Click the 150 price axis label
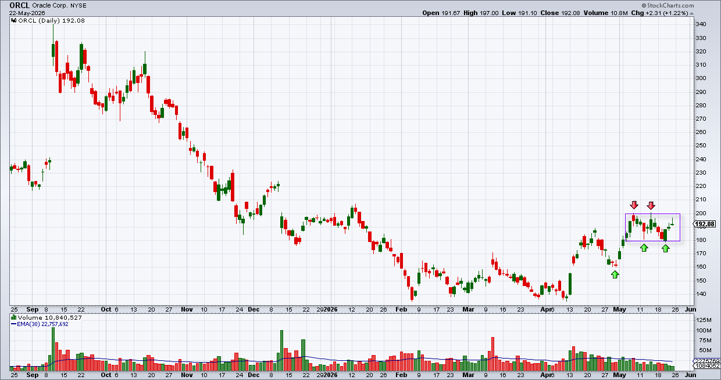This screenshot has width=721, height=380. click(x=701, y=280)
